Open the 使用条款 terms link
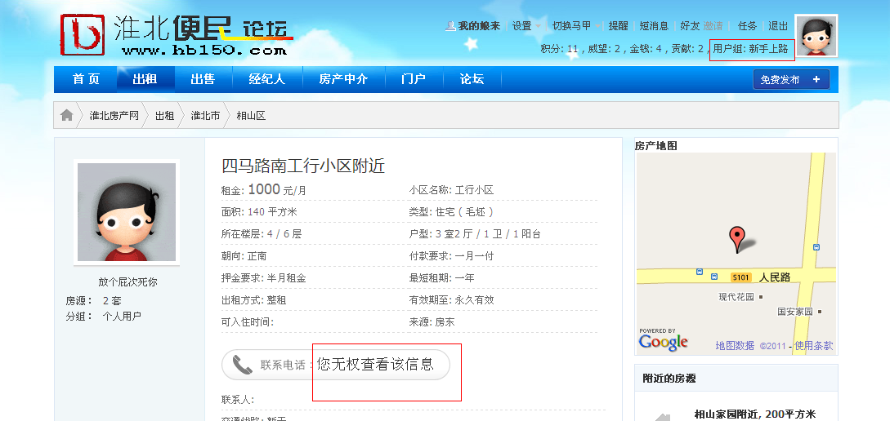Viewport: 890px width, 421px height. point(813,345)
